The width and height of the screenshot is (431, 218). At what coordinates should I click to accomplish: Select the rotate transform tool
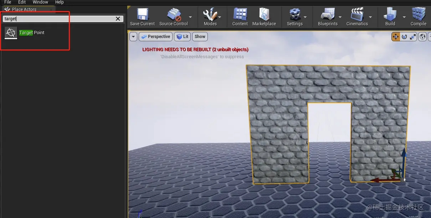coord(404,37)
